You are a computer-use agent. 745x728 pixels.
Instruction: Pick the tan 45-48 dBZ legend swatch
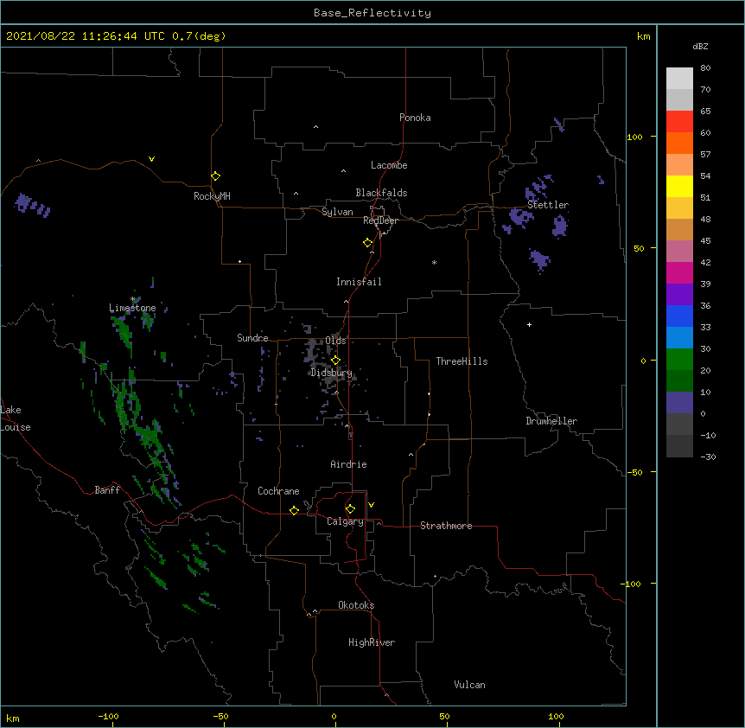(x=679, y=229)
